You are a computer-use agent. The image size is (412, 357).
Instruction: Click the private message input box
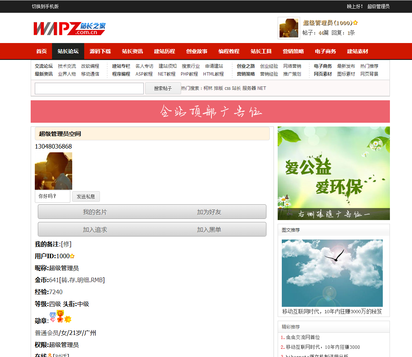point(52,196)
